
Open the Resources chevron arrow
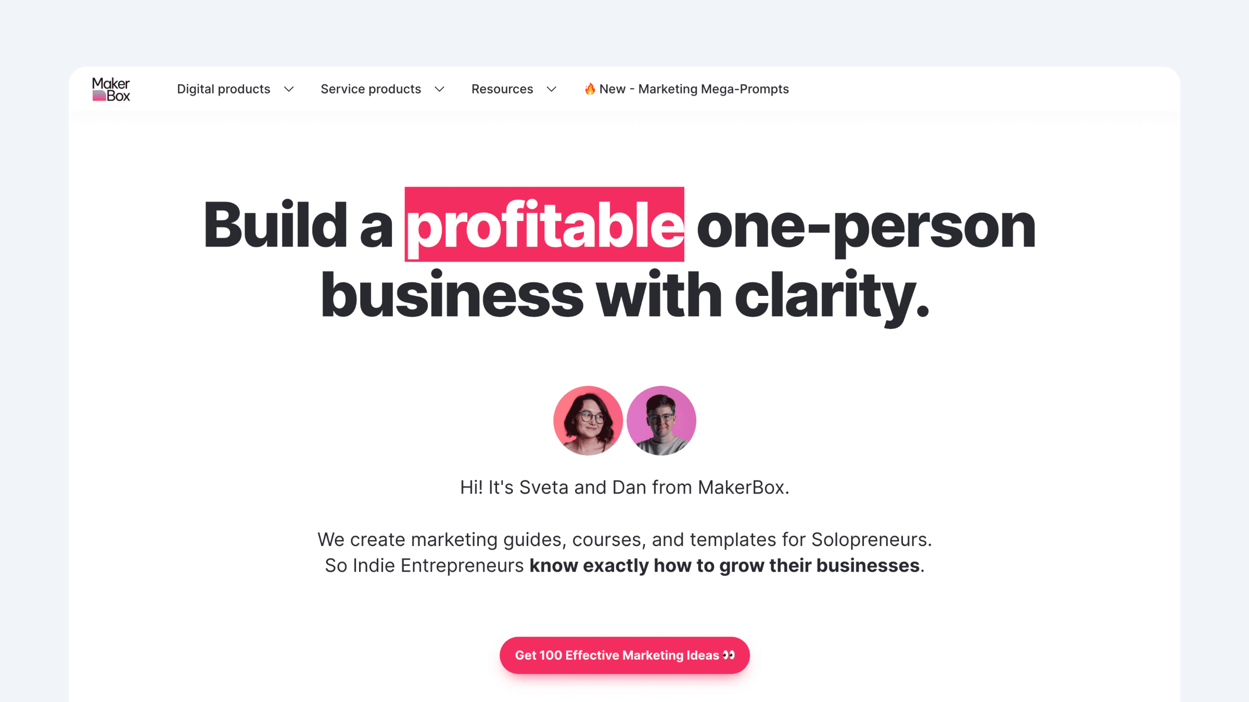click(552, 89)
